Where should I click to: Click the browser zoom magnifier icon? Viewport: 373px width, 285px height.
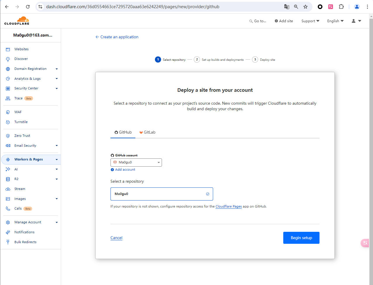pyautogui.click(x=296, y=7)
